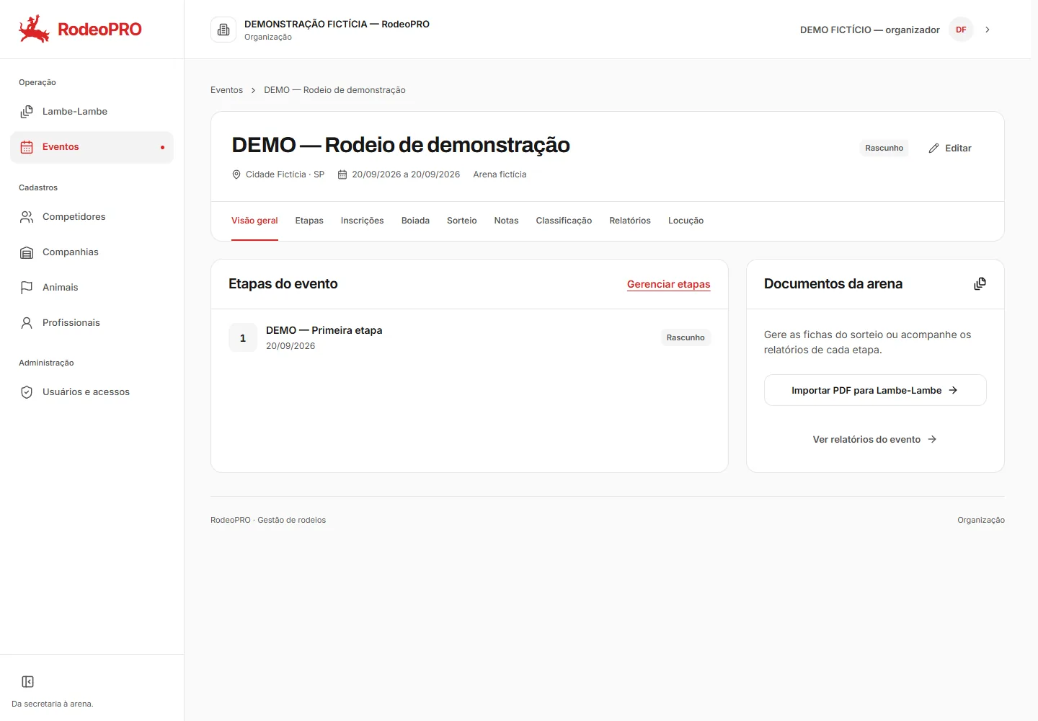Click the Companhias building icon
The width and height of the screenshot is (1038, 721).
(27, 252)
